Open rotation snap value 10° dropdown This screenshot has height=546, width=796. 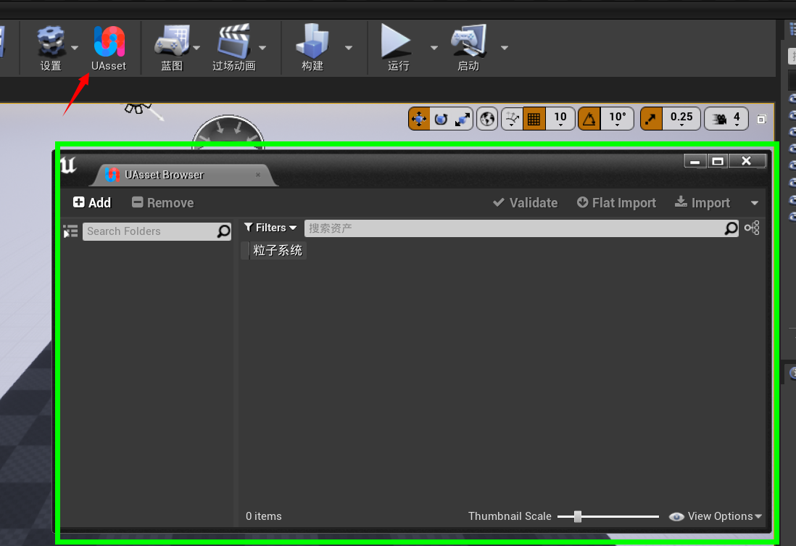point(618,120)
